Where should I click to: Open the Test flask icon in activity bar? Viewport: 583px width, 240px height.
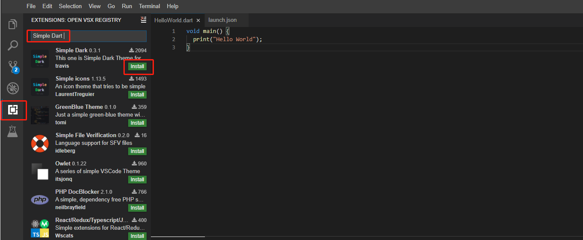coord(13,132)
